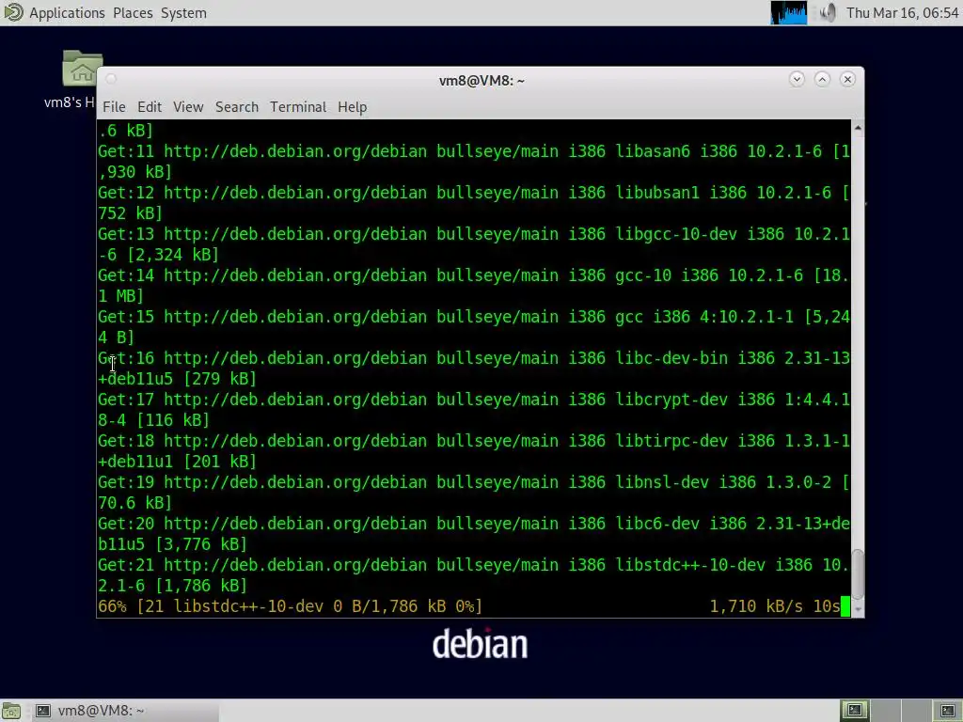Screen dimensions: 963x722
Task: Open the terminal Search menu
Action: 236,107
